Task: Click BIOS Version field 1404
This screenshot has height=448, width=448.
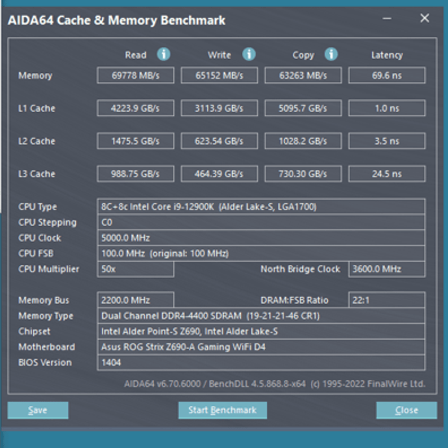Action: [261, 363]
